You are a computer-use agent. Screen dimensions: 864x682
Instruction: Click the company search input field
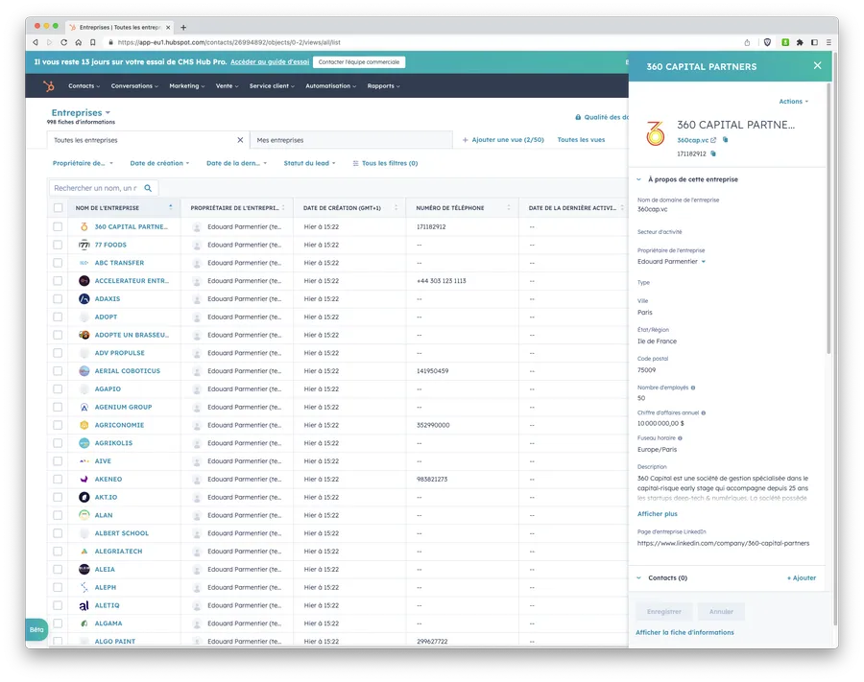click(96, 188)
